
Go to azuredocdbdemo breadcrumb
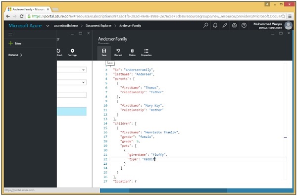(x=66, y=26)
